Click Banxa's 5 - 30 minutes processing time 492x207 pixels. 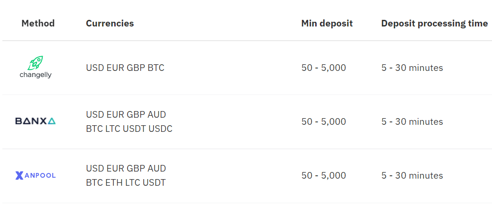click(x=412, y=121)
